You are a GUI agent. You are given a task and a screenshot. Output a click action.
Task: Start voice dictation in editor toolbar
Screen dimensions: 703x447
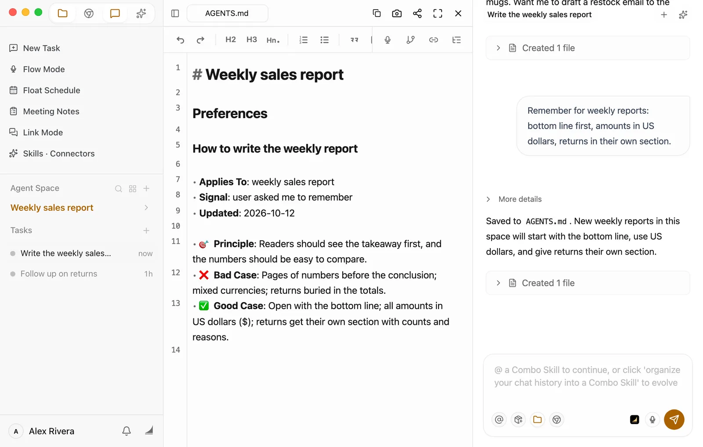388,40
